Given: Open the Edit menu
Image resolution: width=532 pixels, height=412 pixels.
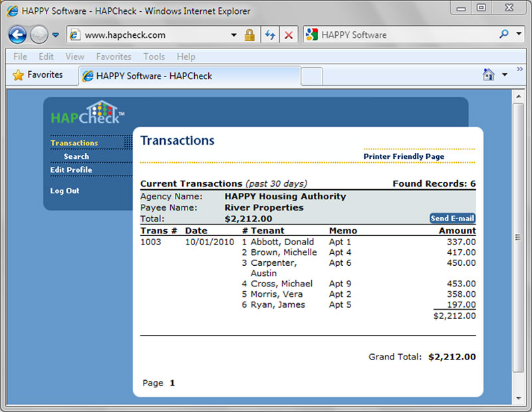Looking at the screenshot, I should [x=46, y=56].
